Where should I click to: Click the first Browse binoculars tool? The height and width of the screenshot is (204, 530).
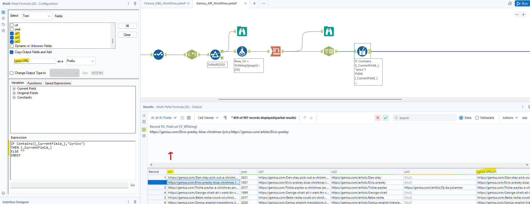coord(242,31)
